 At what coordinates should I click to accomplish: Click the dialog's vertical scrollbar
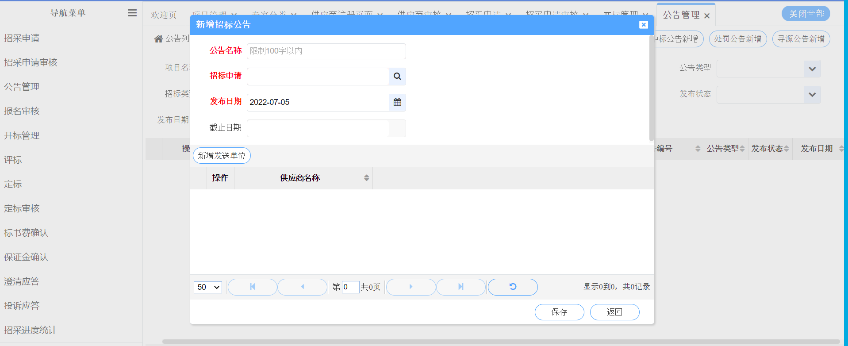point(651,88)
